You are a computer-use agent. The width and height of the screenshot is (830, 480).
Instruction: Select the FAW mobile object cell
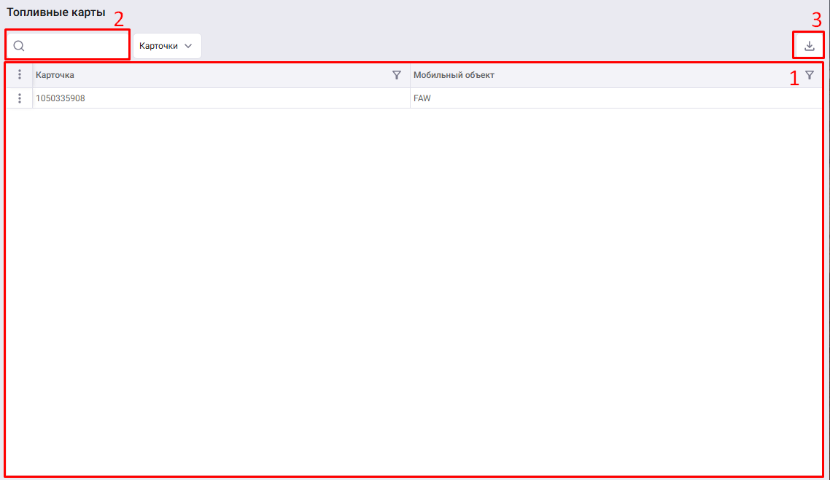point(616,98)
